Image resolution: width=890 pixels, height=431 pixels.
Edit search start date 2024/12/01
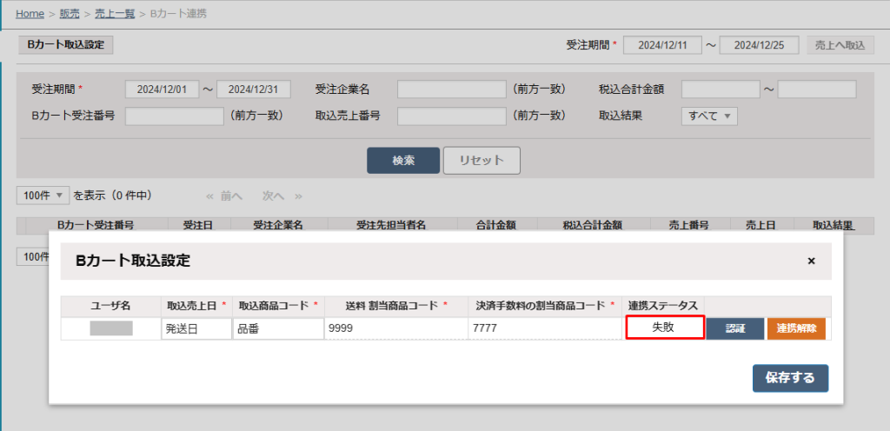[163, 89]
